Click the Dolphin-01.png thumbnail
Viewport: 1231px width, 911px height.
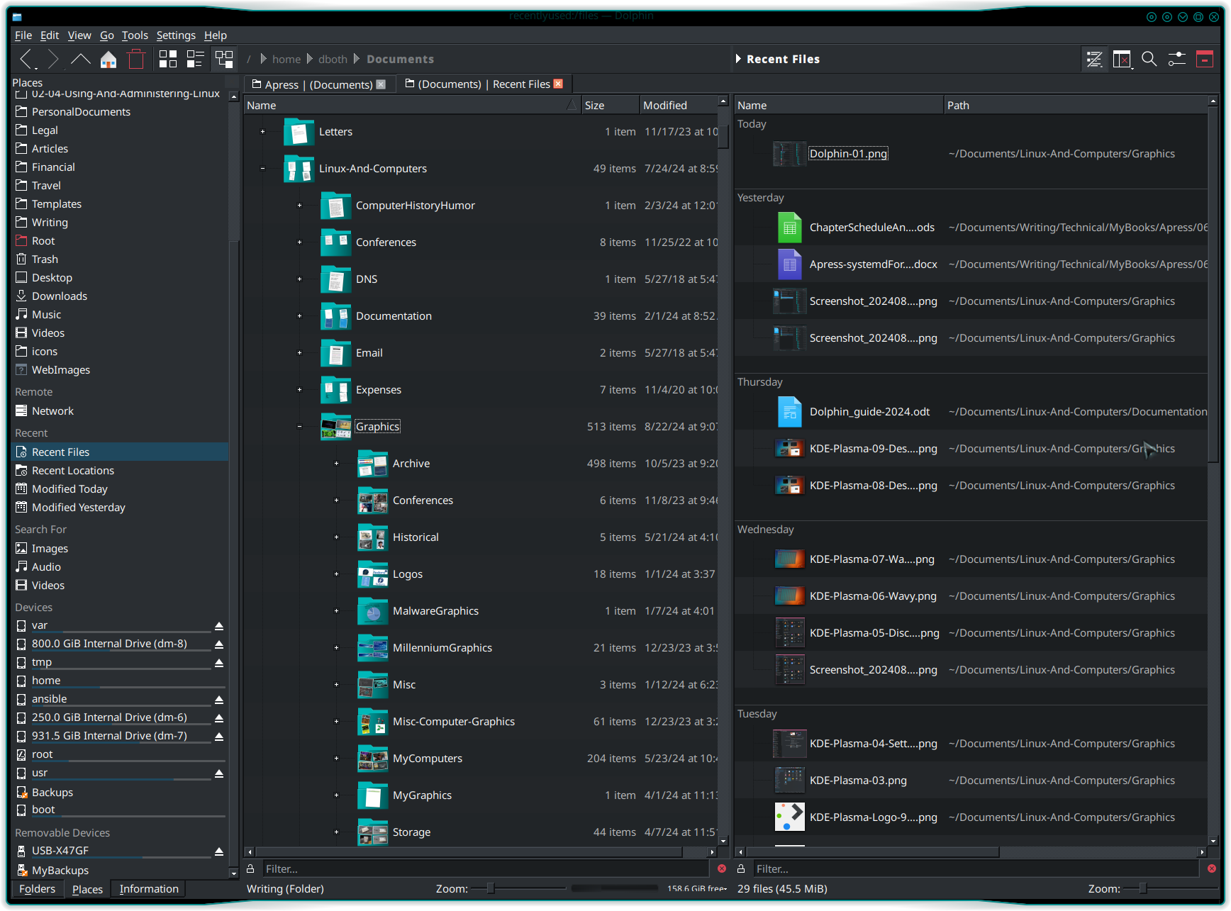pos(789,154)
